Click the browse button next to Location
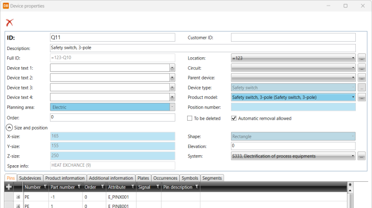 point(361,58)
